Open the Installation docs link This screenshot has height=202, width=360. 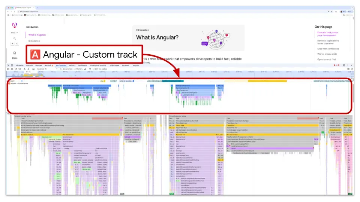point(34,41)
